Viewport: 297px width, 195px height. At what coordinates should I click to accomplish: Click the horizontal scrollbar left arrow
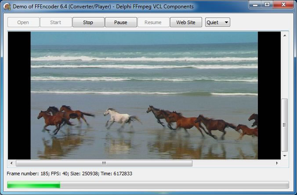(11, 163)
